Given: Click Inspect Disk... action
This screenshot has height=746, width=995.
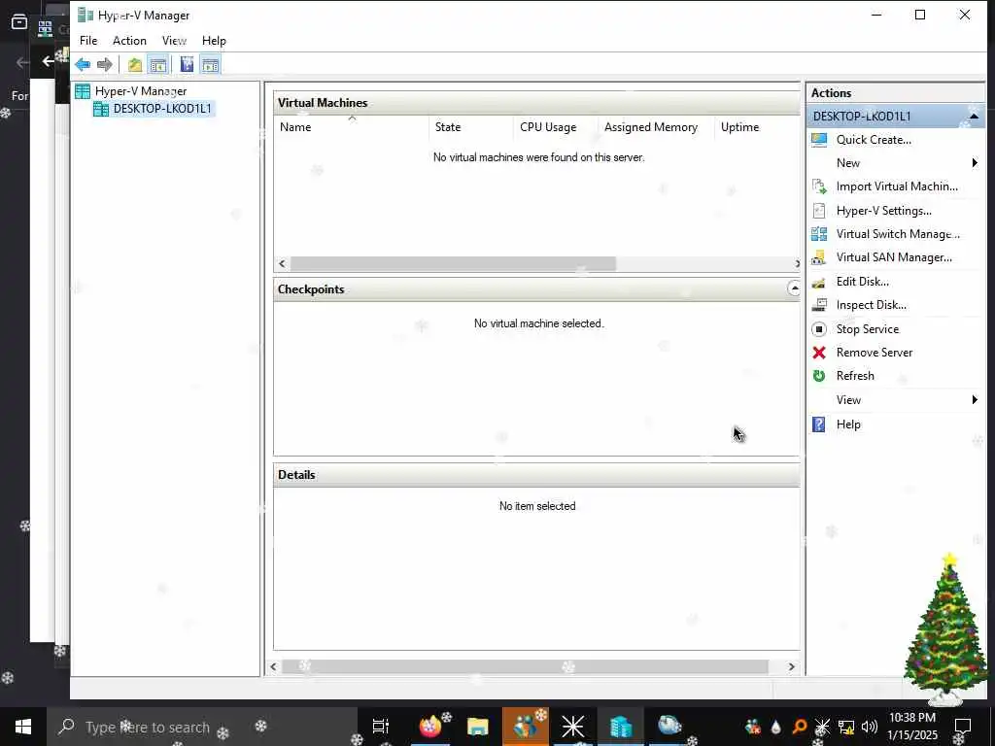Looking at the screenshot, I should point(871,305).
